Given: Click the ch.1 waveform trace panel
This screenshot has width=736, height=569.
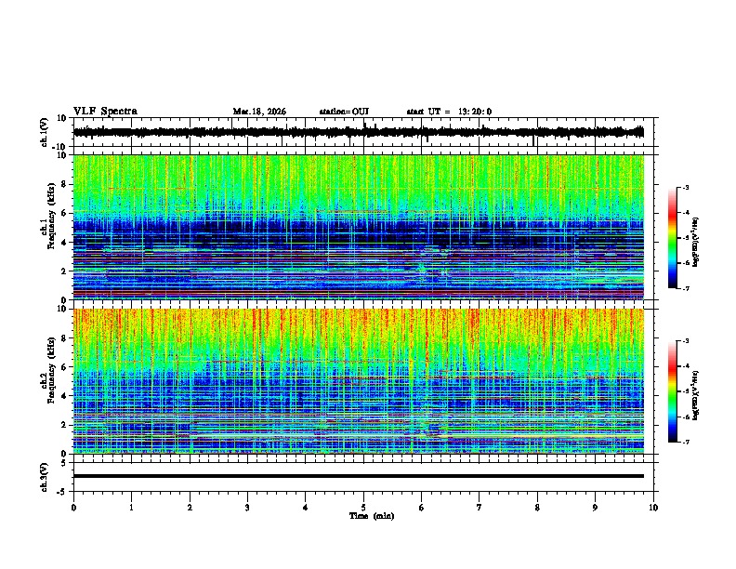Looking at the screenshot, I should pos(363,132).
